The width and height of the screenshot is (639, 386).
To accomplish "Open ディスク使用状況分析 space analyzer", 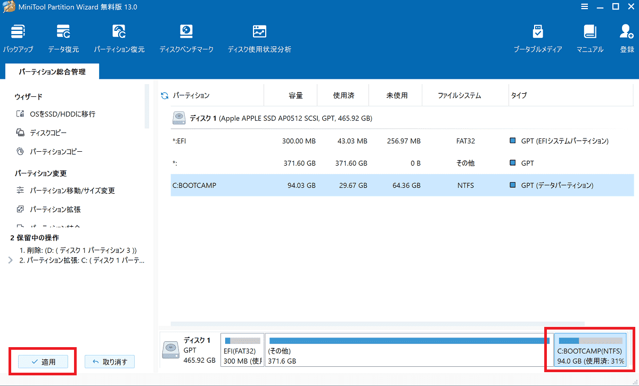I will pyautogui.click(x=259, y=38).
